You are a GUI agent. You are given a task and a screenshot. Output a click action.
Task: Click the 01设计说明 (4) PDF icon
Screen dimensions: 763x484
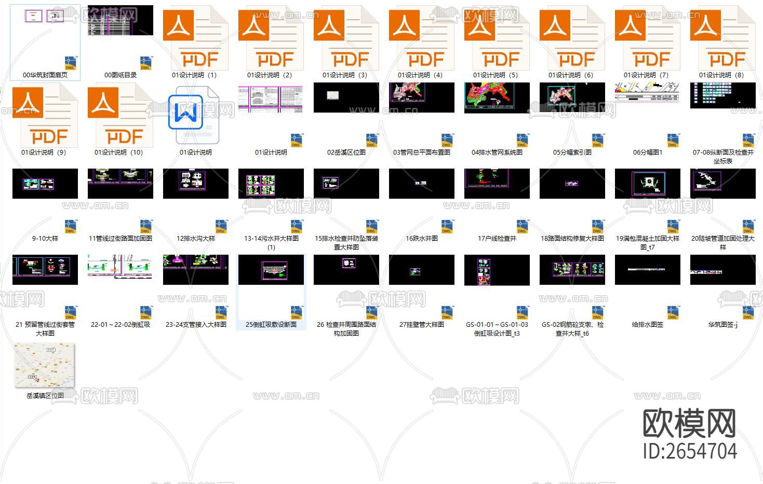(x=422, y=38)
